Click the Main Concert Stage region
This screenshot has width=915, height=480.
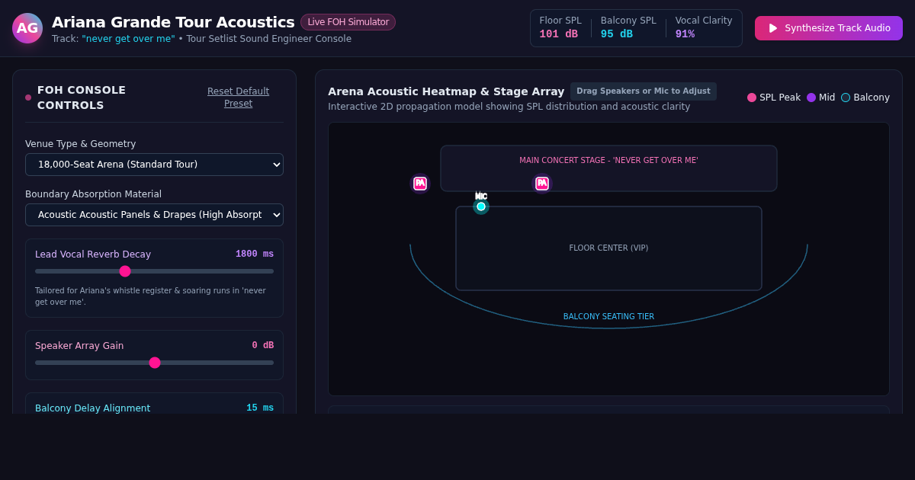point(608,168)
